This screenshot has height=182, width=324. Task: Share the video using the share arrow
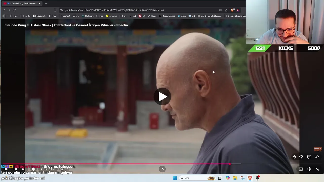pyautogui.click(x=317, y=157)
